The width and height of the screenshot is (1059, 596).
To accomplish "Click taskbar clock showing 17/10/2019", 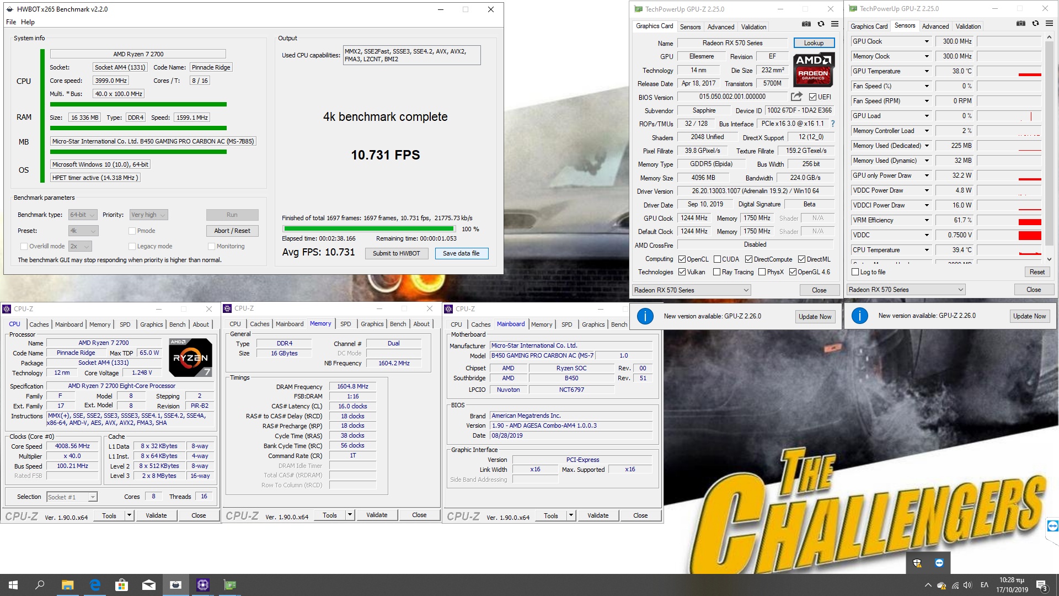I will (x=1012, y=585).
